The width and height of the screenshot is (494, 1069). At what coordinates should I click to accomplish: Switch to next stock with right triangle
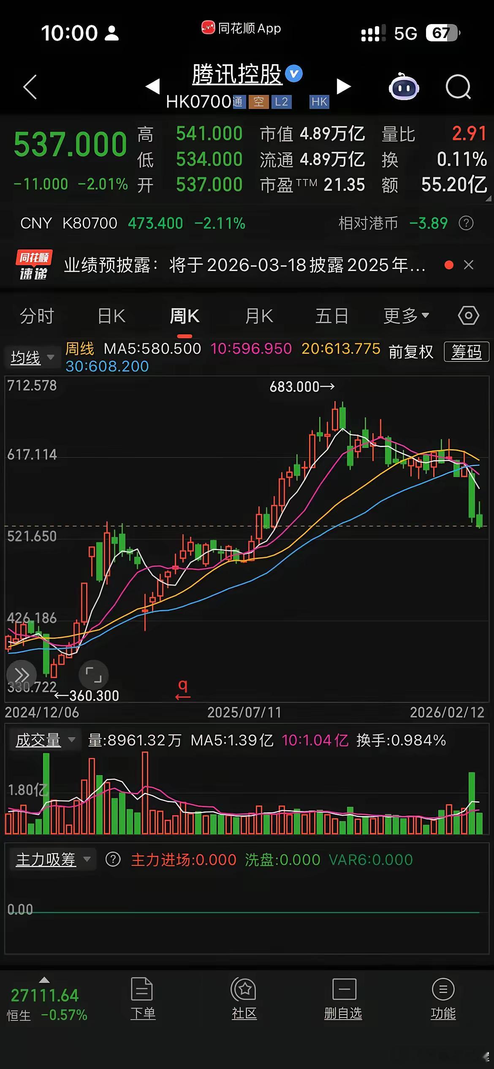click(343, 87)
